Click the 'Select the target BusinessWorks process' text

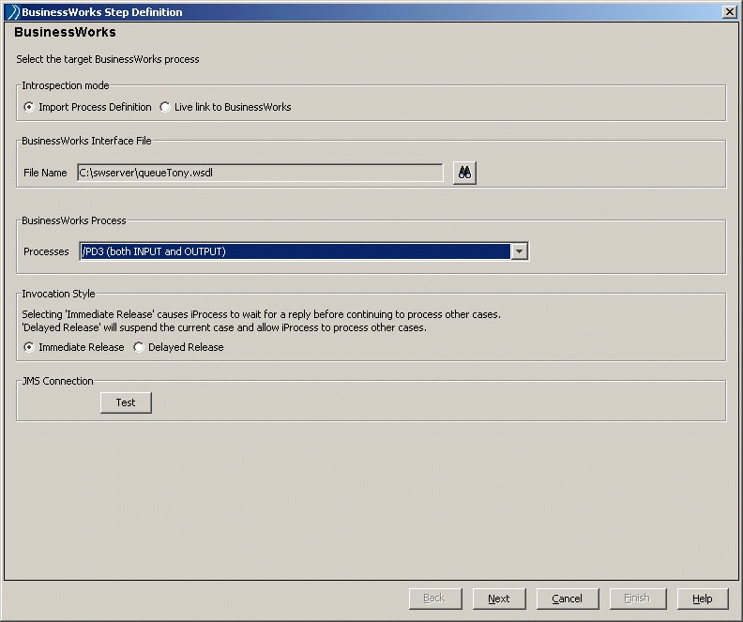pyautogui.click(x=108, y=59)
